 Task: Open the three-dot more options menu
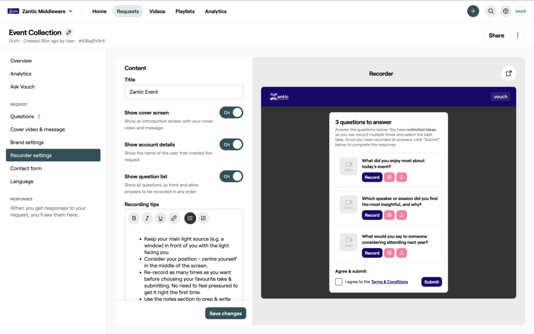(518, 35)
